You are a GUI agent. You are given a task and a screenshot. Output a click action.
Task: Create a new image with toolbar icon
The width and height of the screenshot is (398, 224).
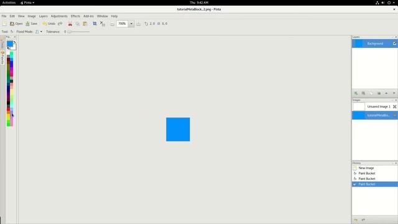tap(4, 24)
